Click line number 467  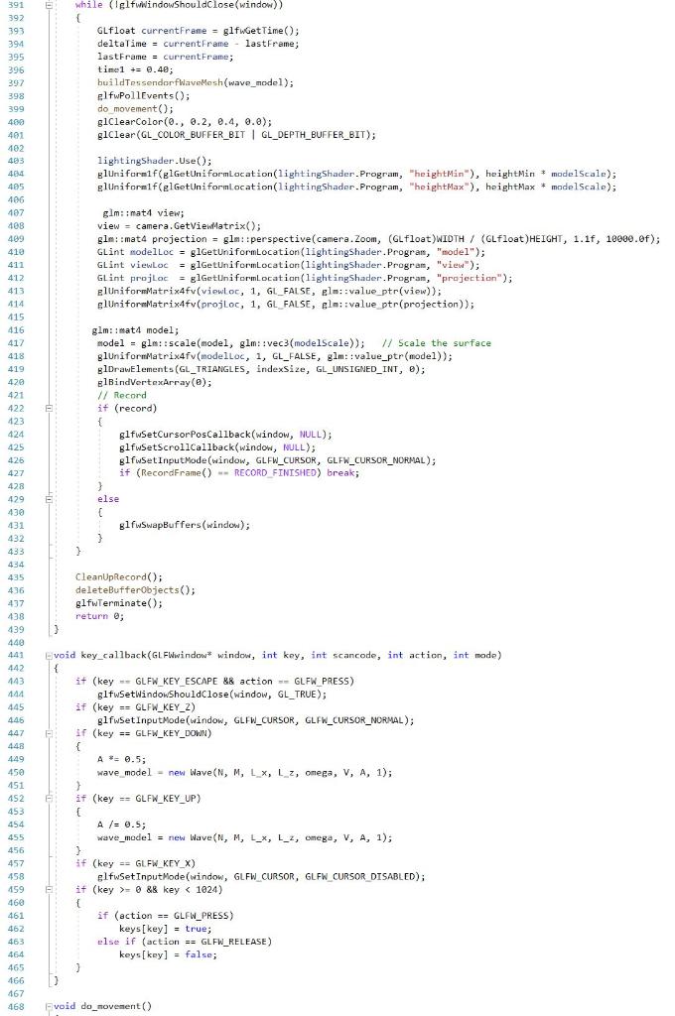coord(15,993)
